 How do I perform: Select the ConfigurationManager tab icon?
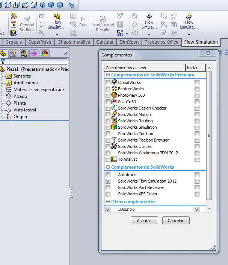[24, 54]
